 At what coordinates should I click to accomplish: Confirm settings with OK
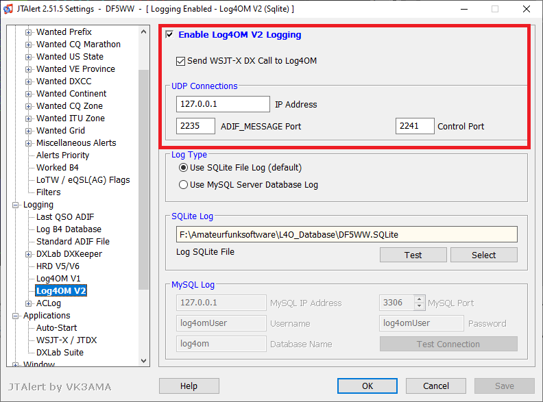(367, 386)
